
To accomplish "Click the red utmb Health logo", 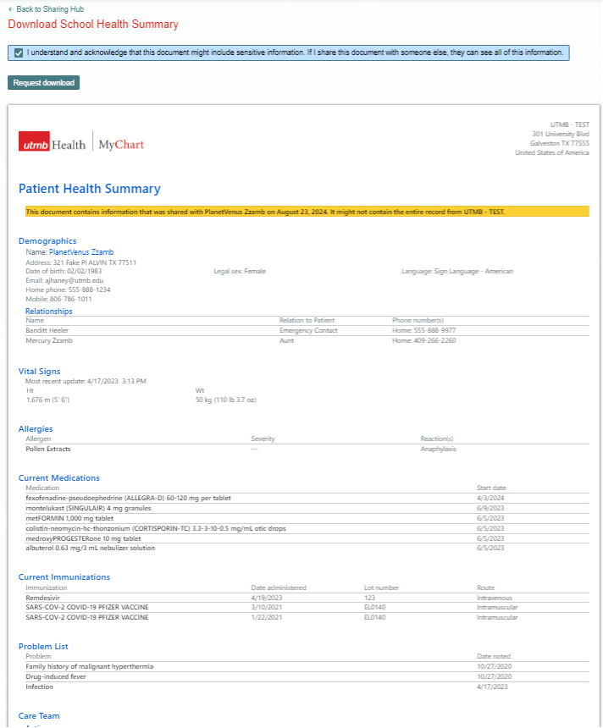I will click(x=53, y=144).
